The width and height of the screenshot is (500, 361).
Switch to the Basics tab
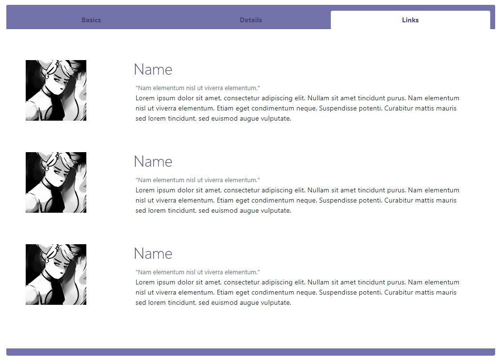[x=91, y=20]
